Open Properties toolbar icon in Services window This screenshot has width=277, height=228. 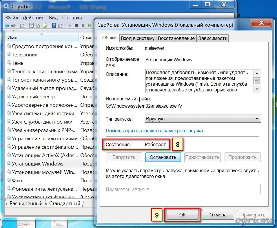click(32, 26)
